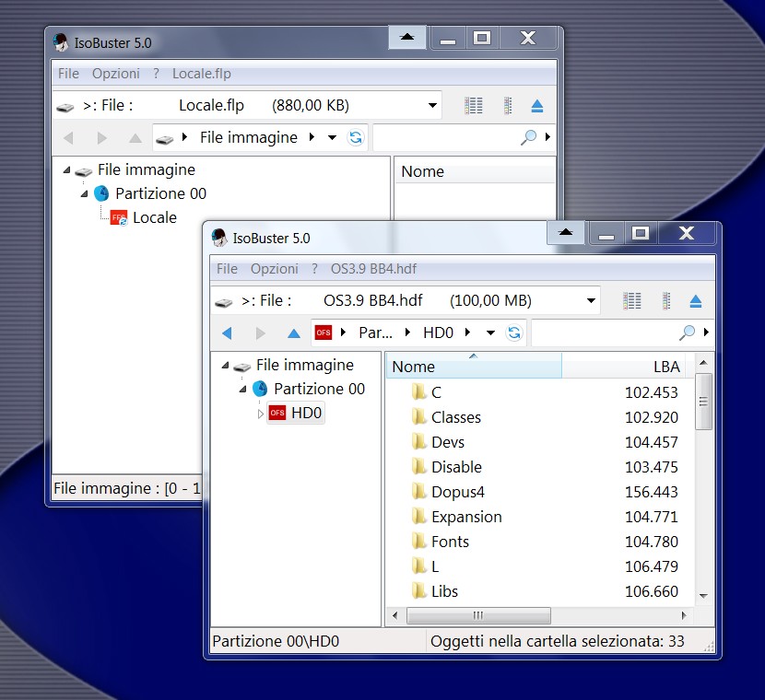Click the LBA column header
The image size is (765, 700).
pos(665,367)
